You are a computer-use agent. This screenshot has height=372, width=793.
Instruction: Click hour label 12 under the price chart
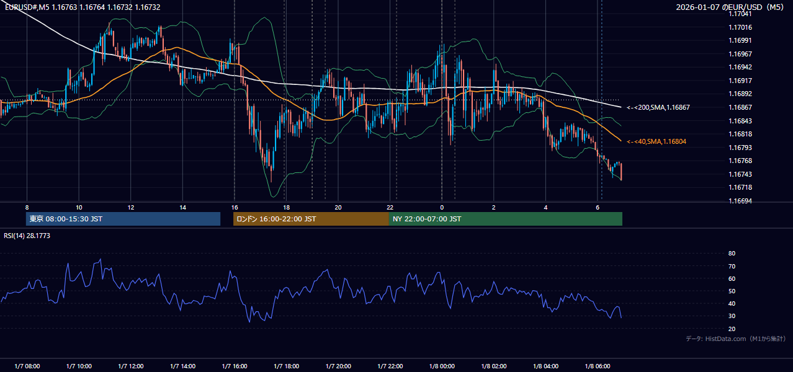(130, 207)
